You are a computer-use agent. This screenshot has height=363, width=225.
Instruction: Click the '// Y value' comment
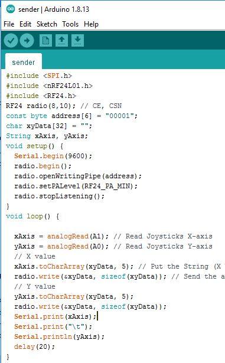pyautogui.click(x=35, y=286)
